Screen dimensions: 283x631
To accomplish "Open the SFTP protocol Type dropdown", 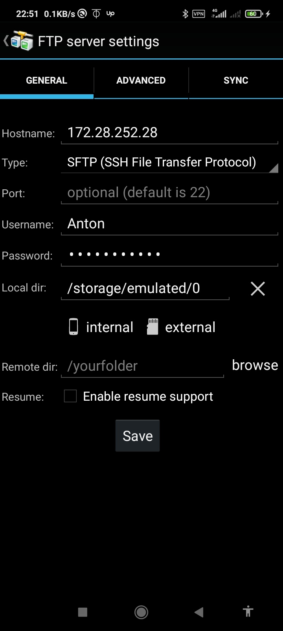I will tap(169, 162).
